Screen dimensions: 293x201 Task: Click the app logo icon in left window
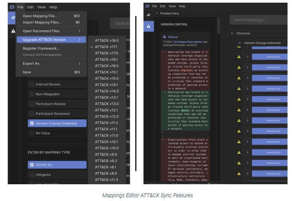[12, 7]
